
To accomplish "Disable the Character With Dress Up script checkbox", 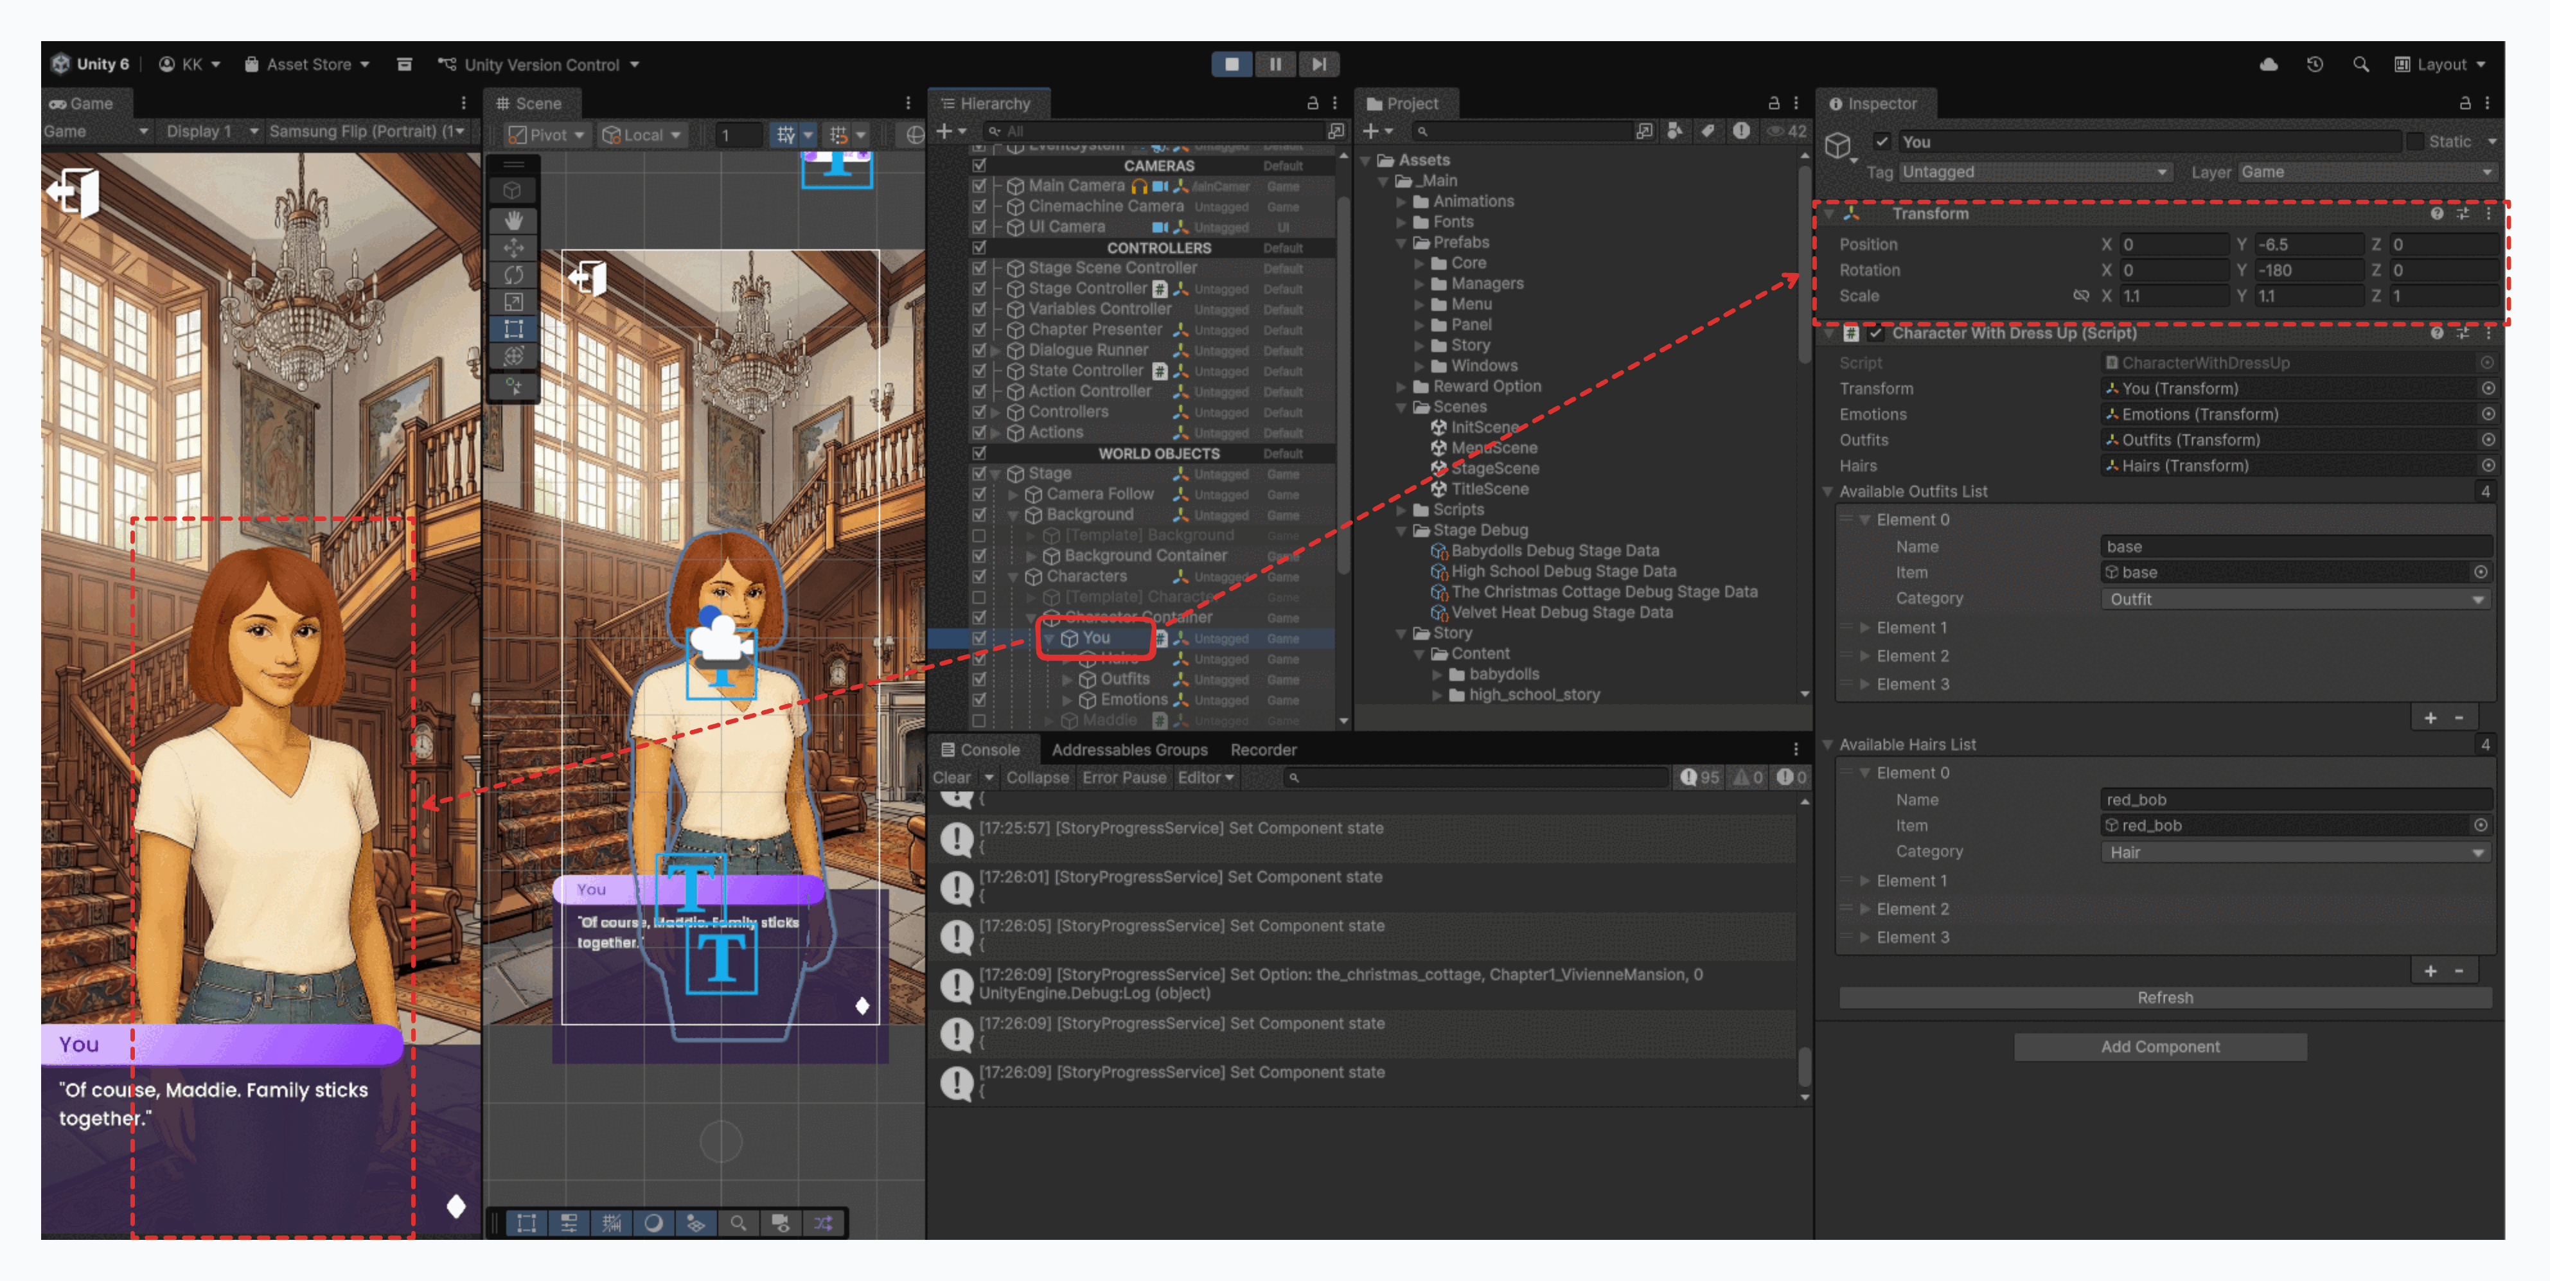I will 1876,333.
